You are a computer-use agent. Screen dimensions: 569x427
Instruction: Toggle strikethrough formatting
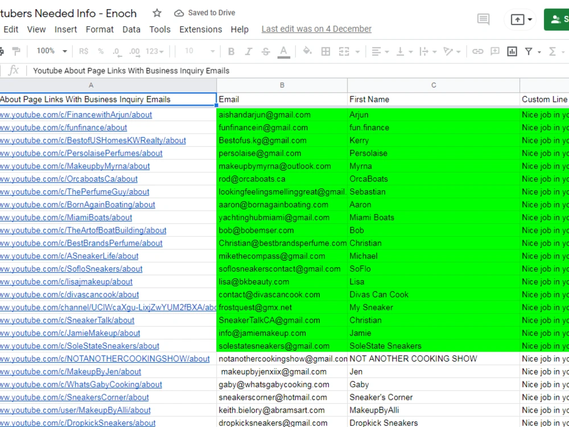[x=266, y=52]
